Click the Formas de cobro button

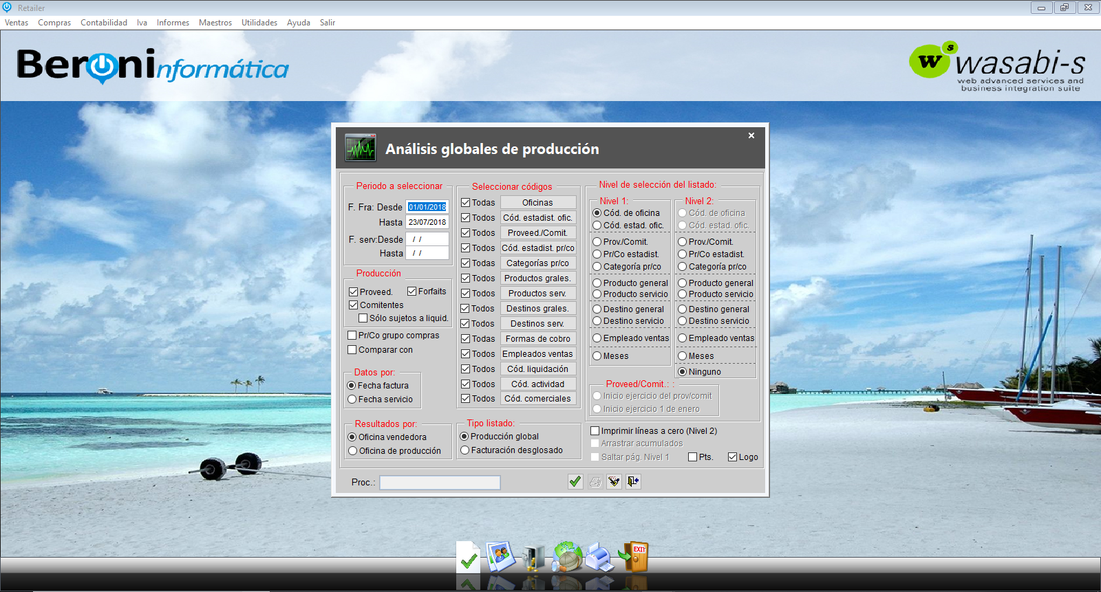(537, 339)
